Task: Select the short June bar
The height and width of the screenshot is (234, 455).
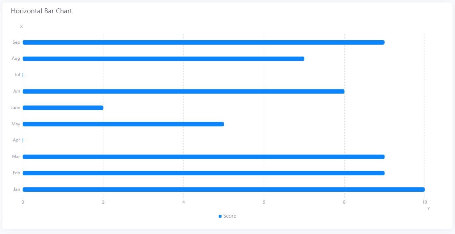Action: [x=63, y=108]
